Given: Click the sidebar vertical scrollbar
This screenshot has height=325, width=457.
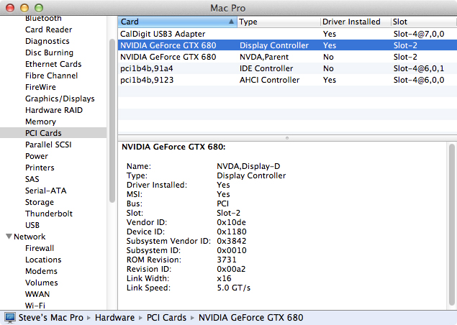Looking at the screenshot, I should 112,121.
